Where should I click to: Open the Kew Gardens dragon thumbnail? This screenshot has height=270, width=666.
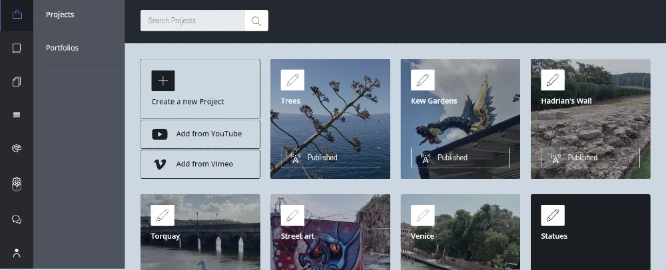point(460,119)
